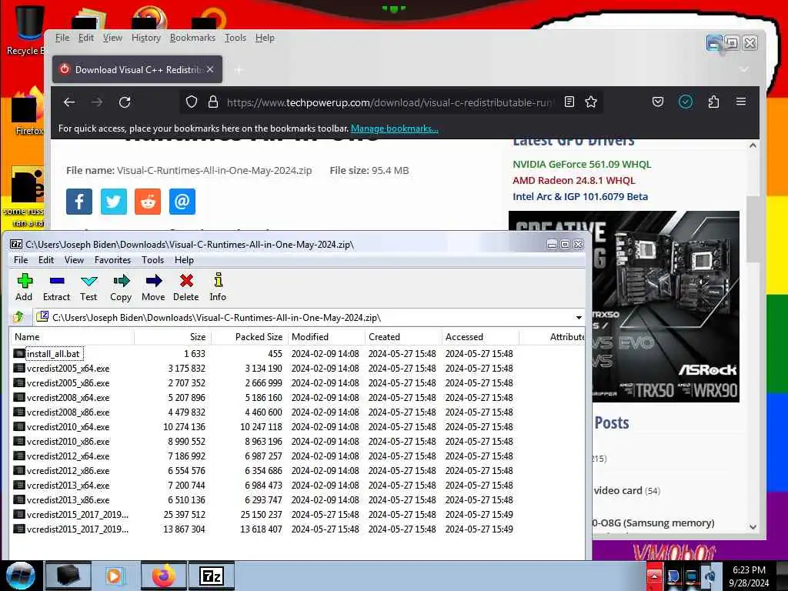The image size is (788, 591).
Task: Sort by the Created column header
Action: [x=403, y=337]
